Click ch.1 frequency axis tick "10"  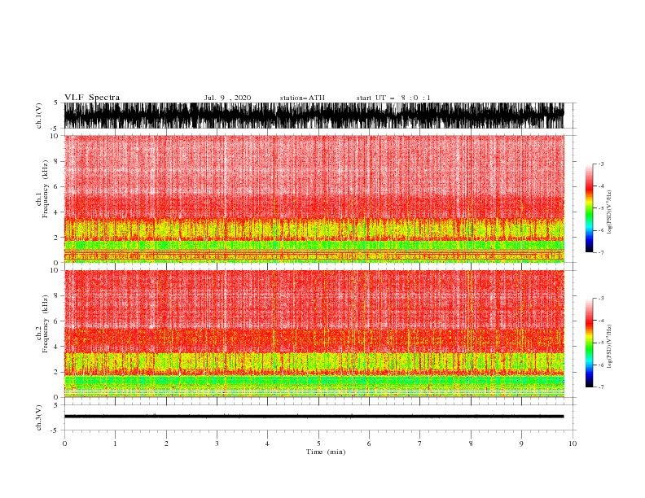(x=55, y=136)
